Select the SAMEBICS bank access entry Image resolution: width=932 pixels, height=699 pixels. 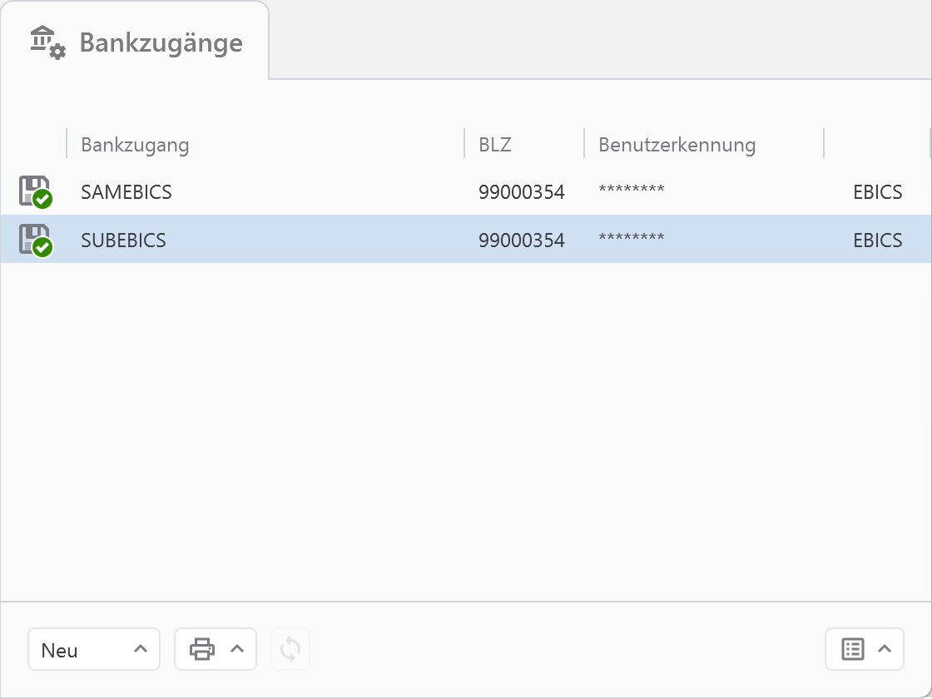pyautogui.click(x=126, y=191)
